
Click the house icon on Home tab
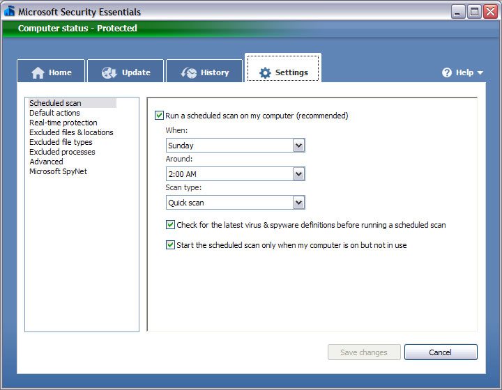38,72
